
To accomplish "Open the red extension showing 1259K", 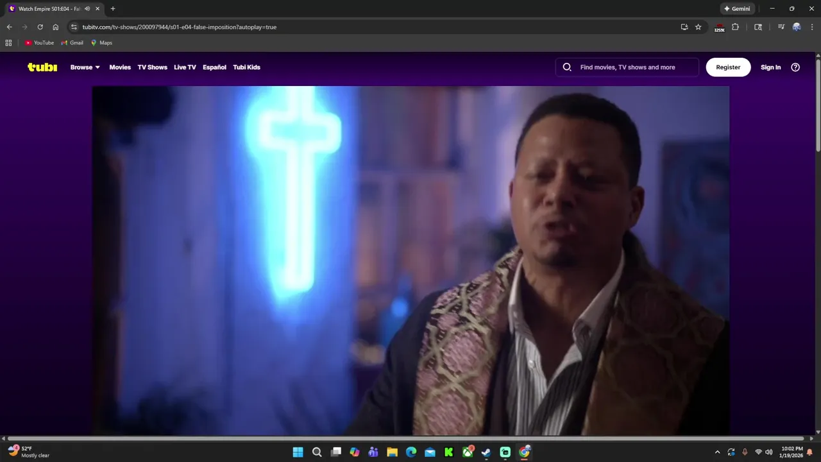I will pos(719,27).
